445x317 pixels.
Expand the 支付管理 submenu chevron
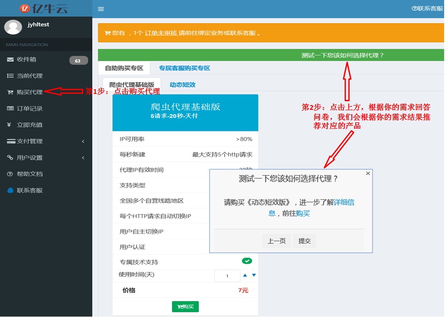coord(83,141)
